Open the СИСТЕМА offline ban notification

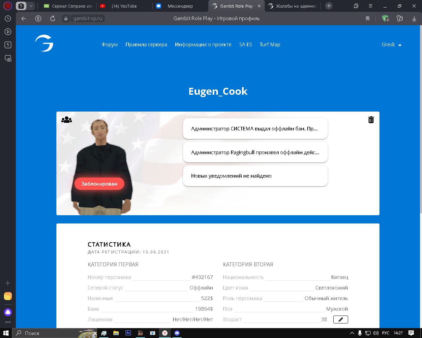[x=255, y=129]
